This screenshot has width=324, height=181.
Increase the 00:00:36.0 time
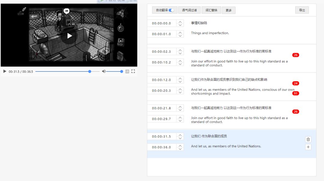point(180,146)
